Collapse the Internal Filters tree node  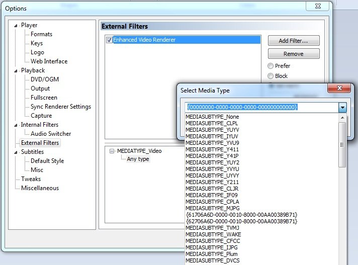16,125
